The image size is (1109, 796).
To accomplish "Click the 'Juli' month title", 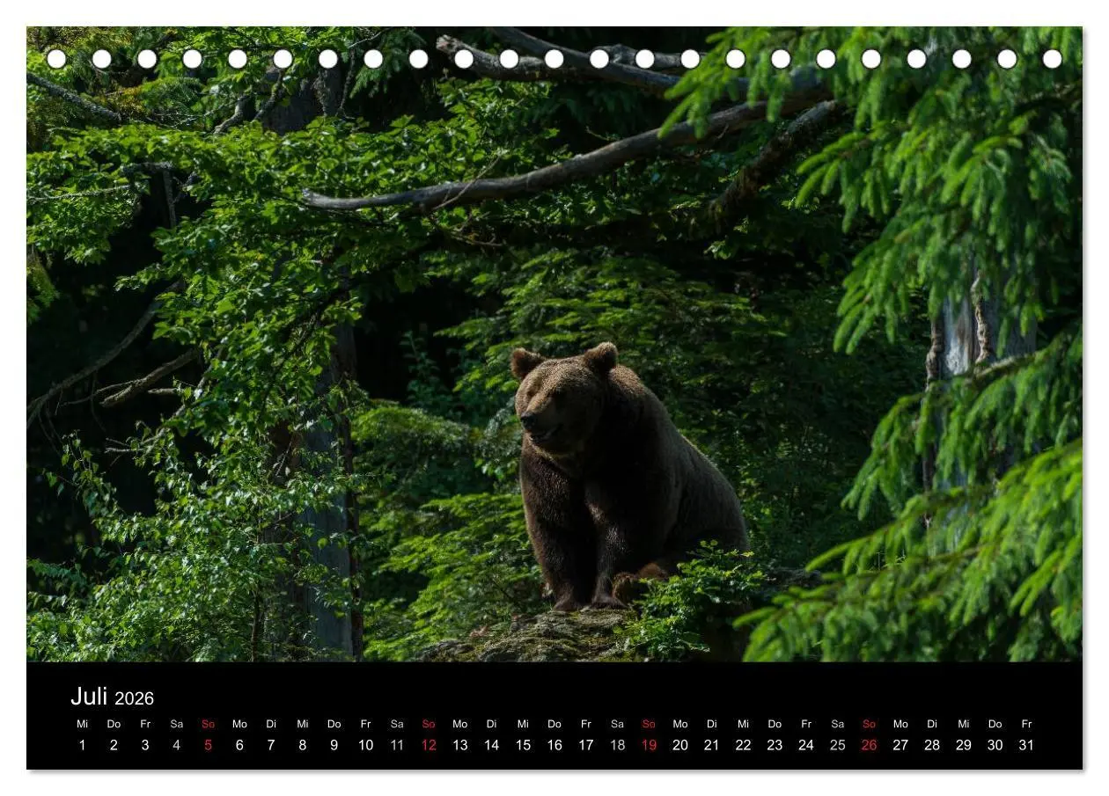I will (x=89, y=697).
